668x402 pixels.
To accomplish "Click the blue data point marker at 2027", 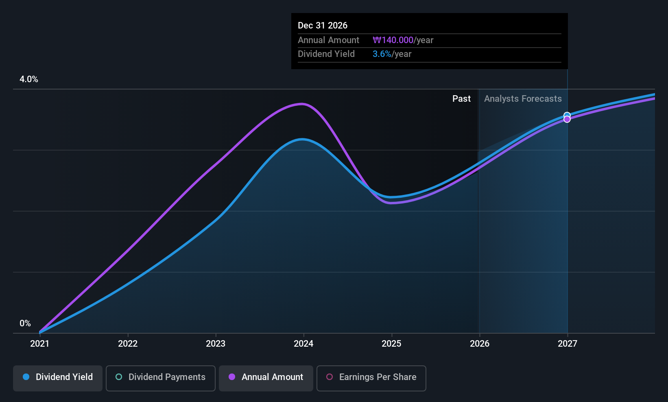I will tap(567, 115).
